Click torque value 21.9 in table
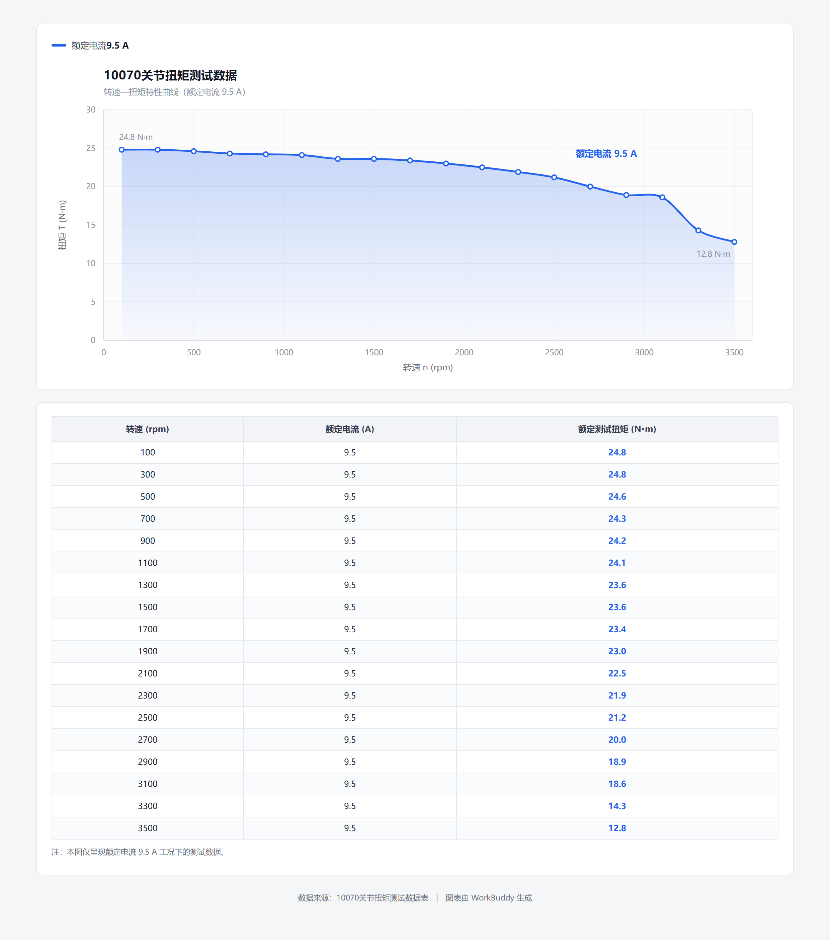Image resolution: width=830 pixels, height=940 pixels. [x=617, y=695]
